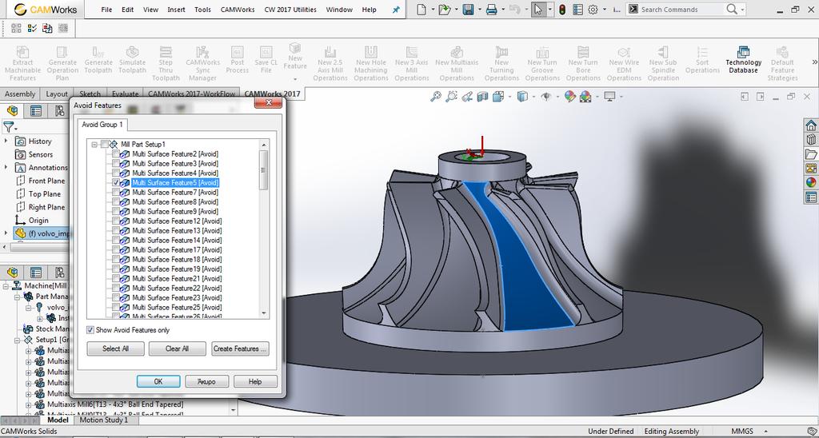Expand the History tree item
This screenshot has height=438, width=819.
6,141
